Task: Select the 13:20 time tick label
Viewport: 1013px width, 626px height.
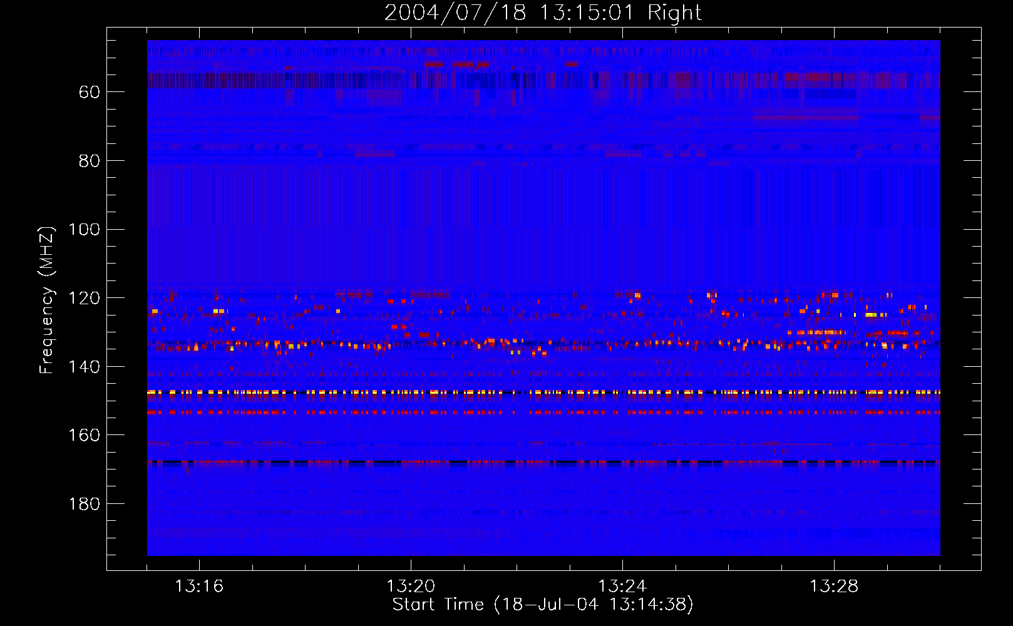Action: [411, 587]
